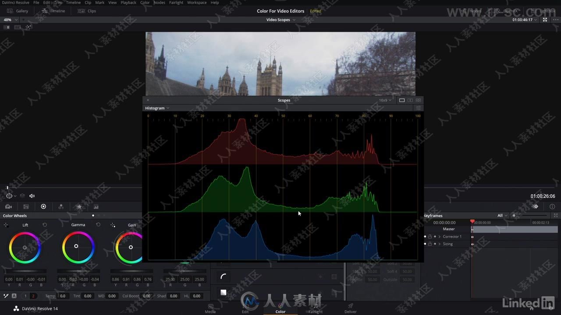The width and height of the screenshot is (561, 315).
Task: Open the Video Scopes dropdown
Action: pyautogui.click(x=280, y=20)
